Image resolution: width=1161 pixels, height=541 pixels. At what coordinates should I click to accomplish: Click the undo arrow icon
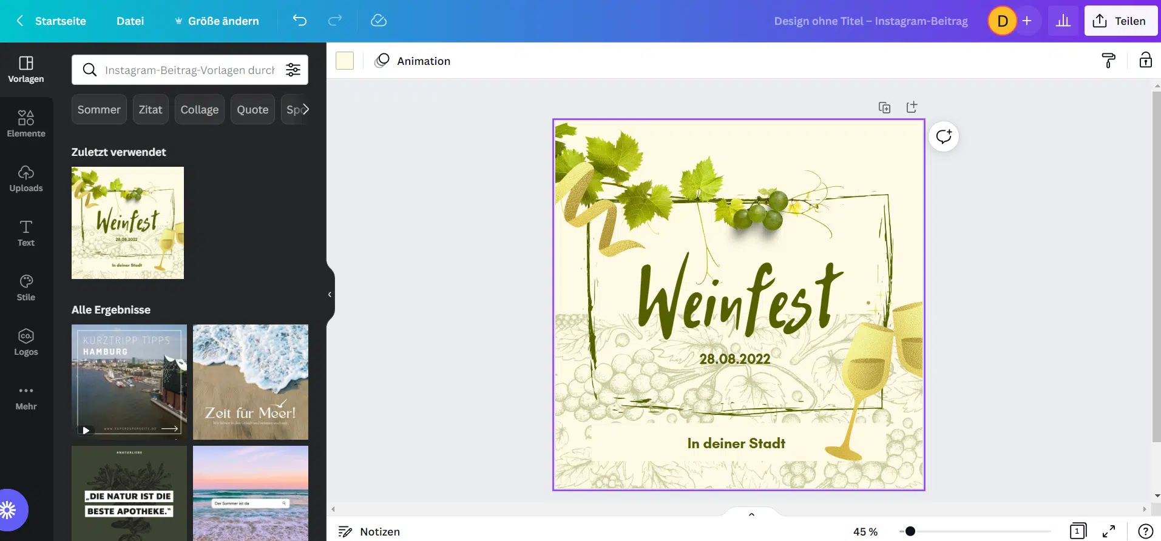[x=300, y=21]
